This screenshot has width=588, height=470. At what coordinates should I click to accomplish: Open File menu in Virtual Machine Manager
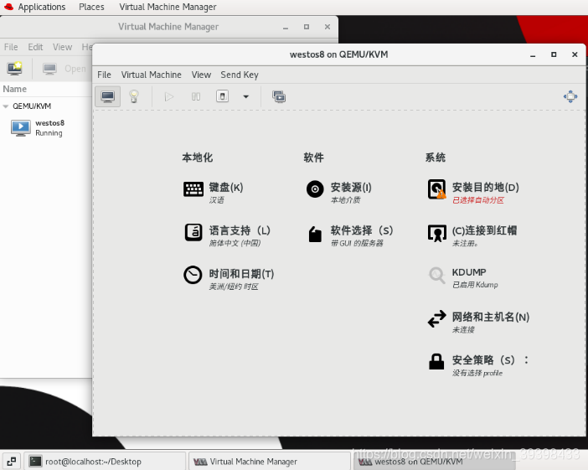tap(11, 47)
